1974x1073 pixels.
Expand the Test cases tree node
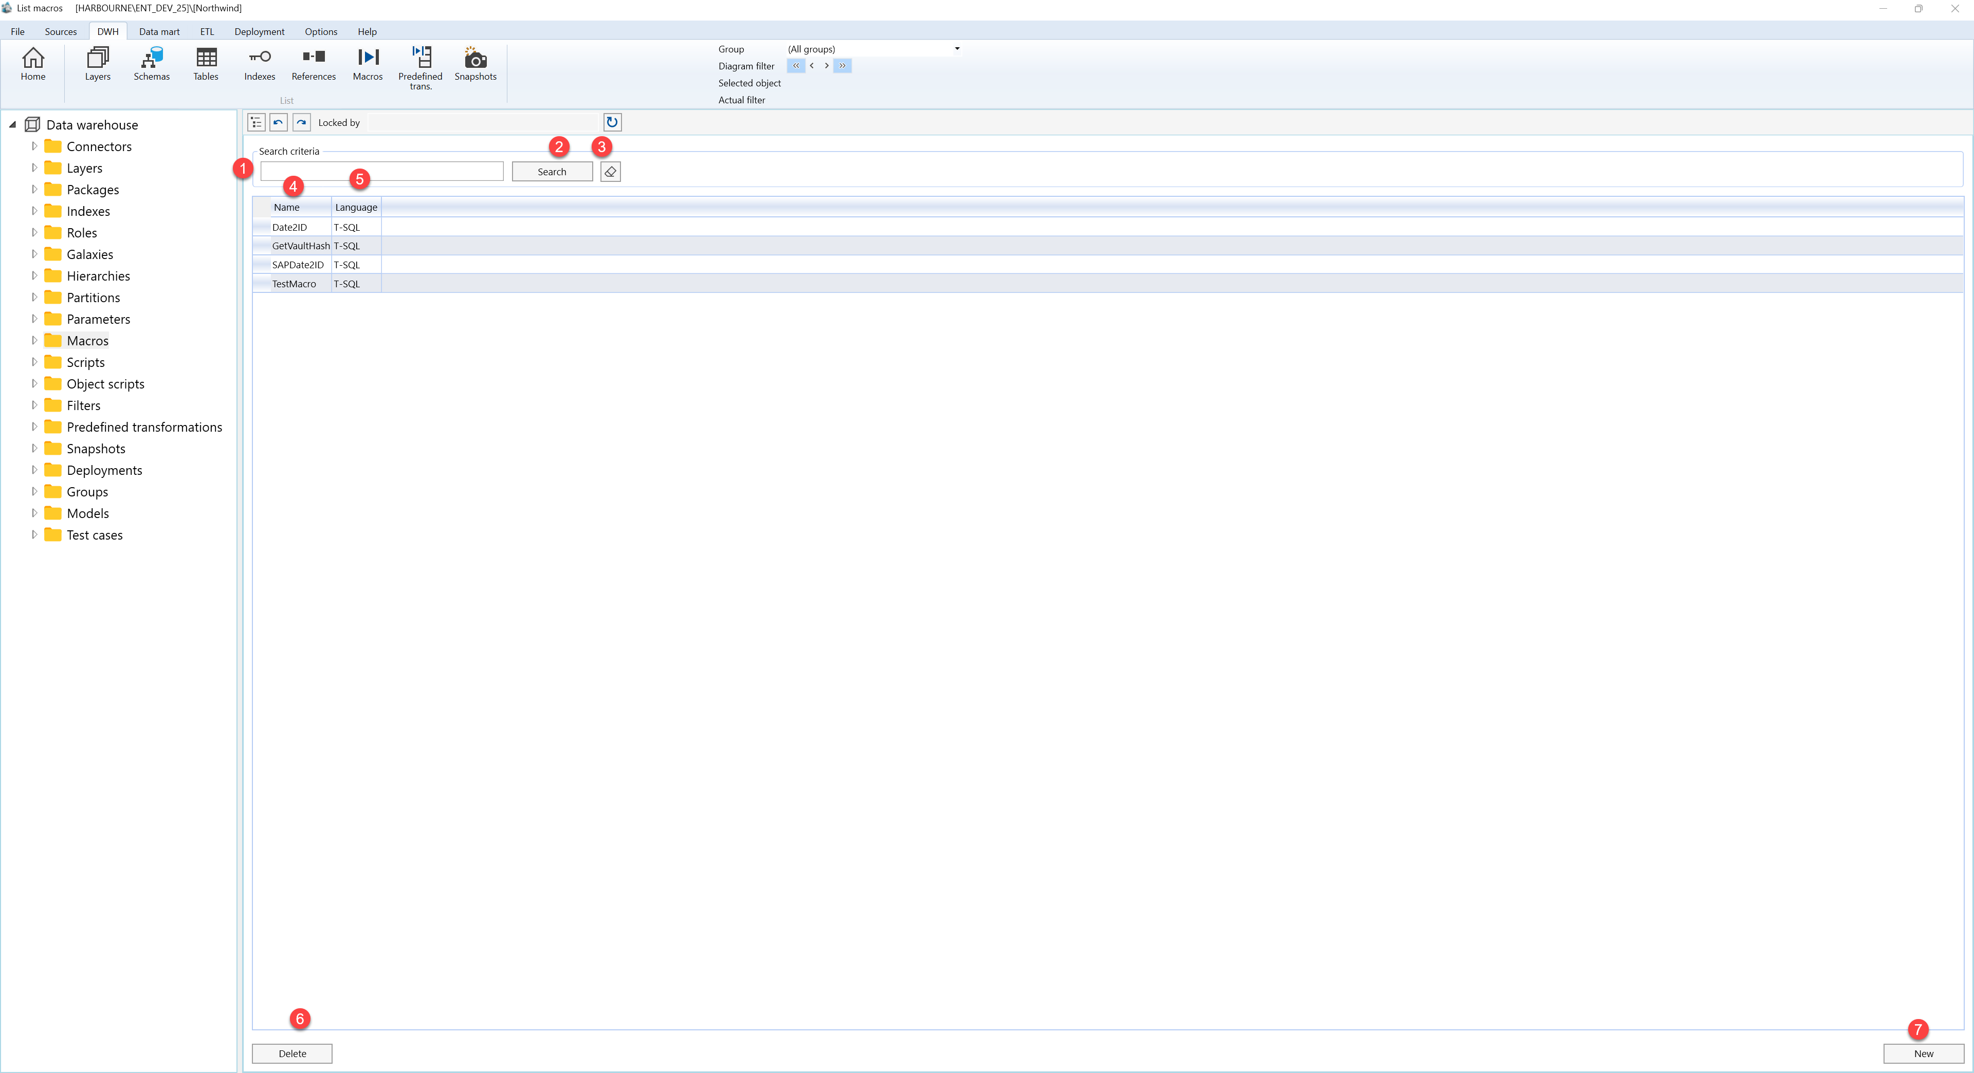(x=34, y=534)
